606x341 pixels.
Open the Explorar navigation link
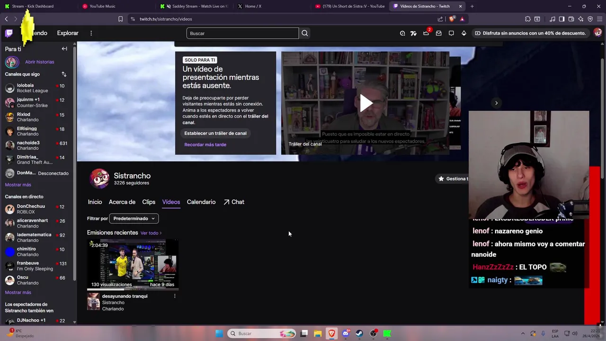click(x=68, y=33)
